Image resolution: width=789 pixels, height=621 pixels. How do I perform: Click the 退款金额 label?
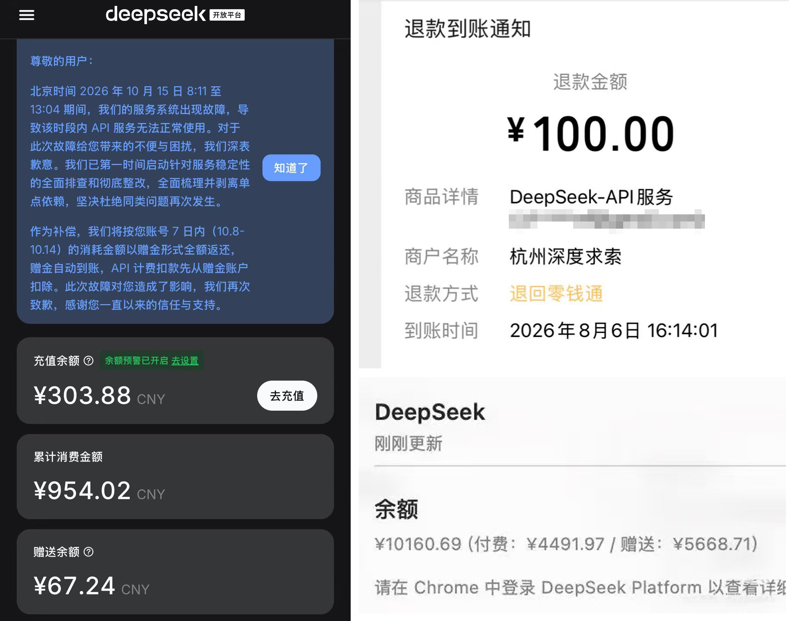coord(591,82)
